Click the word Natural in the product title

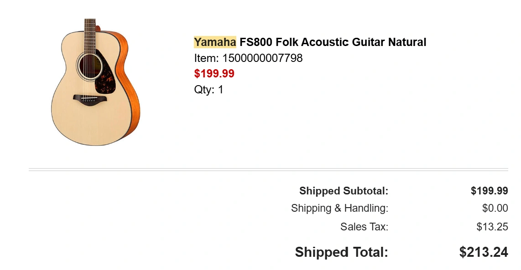407,42
